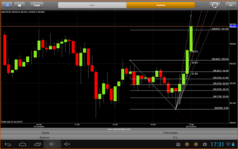Tap the Android home button
This screenshot has height=149, width=238.
coord(23,144)
